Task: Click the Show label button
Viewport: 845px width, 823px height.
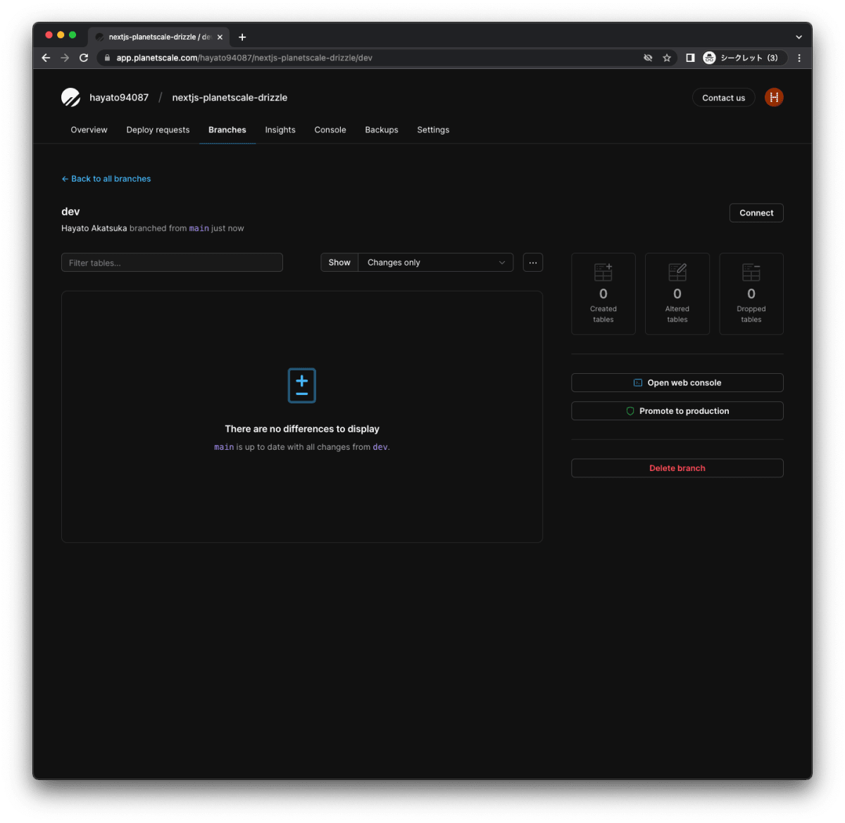Action: (339, 263)
